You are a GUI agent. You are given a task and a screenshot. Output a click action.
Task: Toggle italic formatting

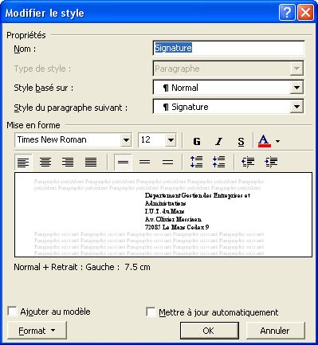point(218,141)
